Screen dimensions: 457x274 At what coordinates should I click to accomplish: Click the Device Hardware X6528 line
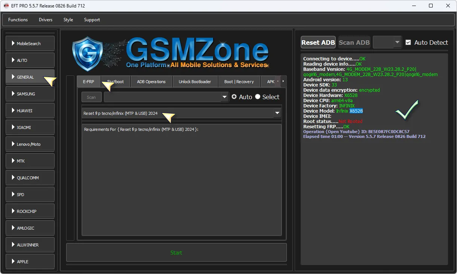click(330, 95)
